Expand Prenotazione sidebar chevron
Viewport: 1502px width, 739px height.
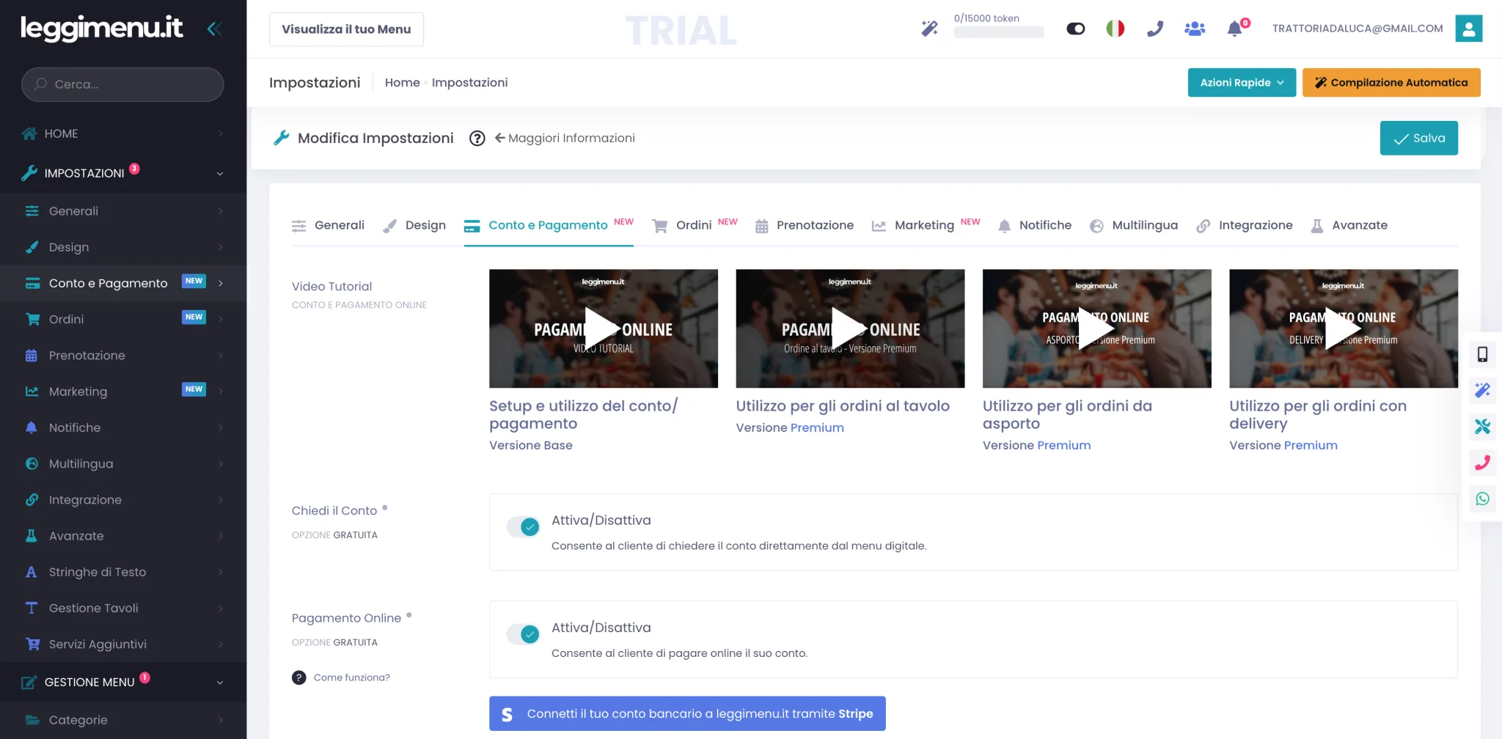pyautogui.click(x=220, y=356)
